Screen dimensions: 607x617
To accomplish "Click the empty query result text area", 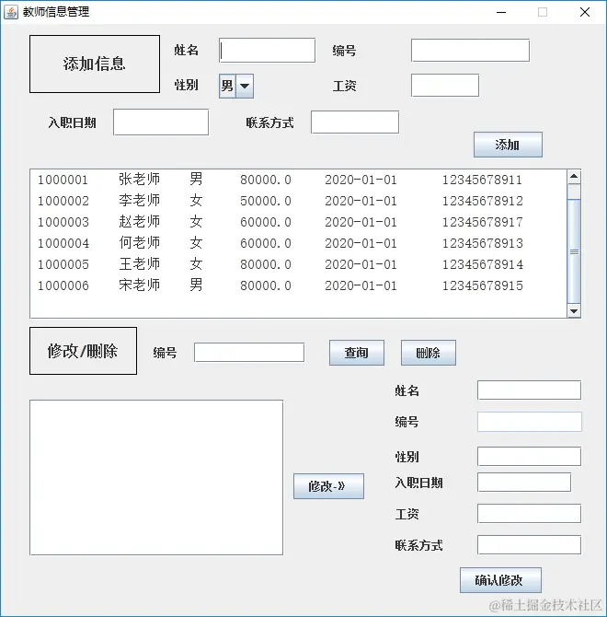I will pos(156,477).
